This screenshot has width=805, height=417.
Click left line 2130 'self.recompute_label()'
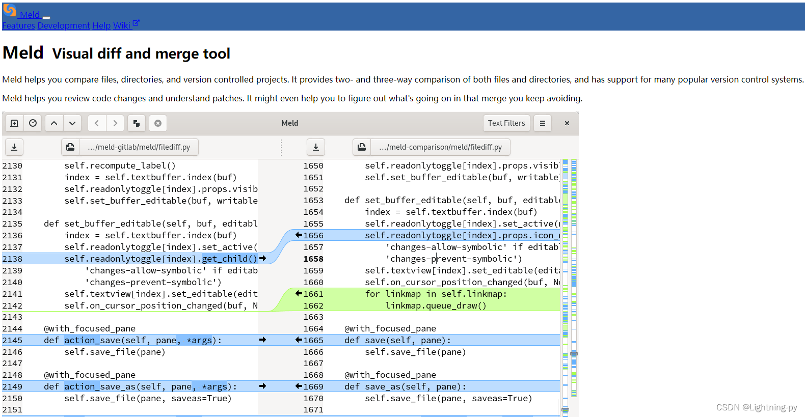coord(120,165)
